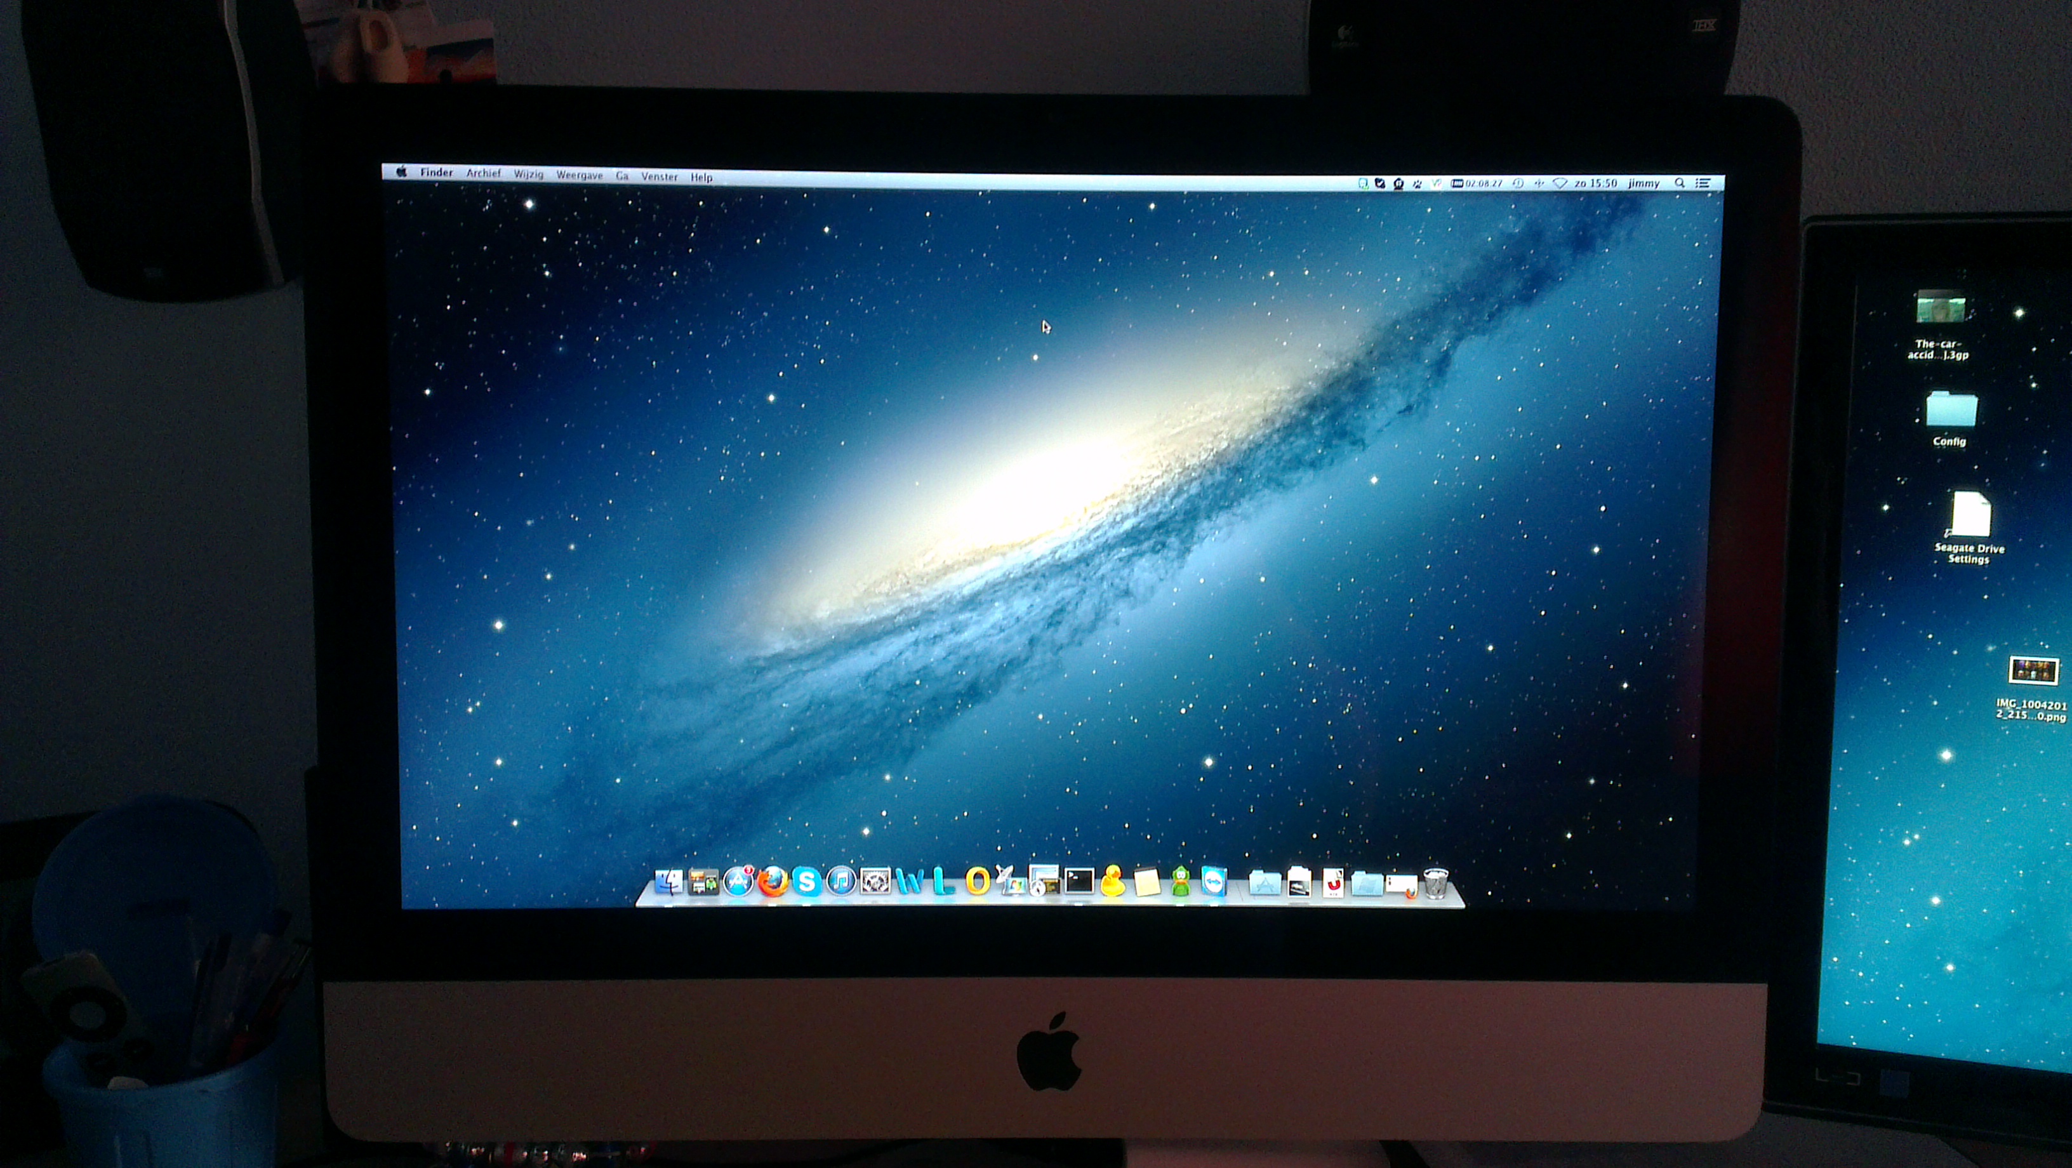This screenshot has width=2072, height=1168.
Task: Launch Terminal from the dock
Action: click(1079, 882)
